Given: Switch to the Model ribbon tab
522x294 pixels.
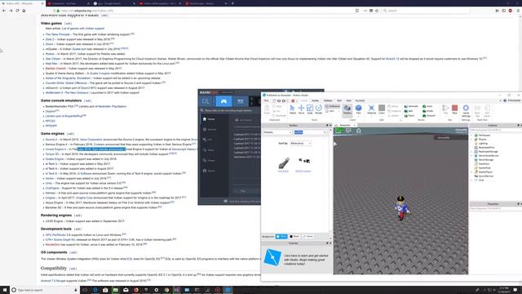Looking at the screenshot, I should tap(315, 100).
